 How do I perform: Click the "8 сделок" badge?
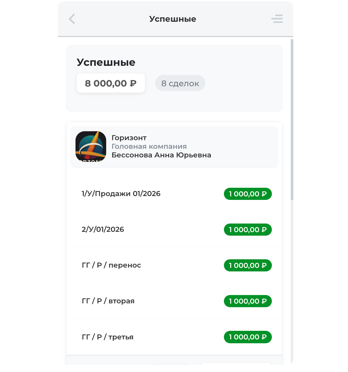point(180,83)
